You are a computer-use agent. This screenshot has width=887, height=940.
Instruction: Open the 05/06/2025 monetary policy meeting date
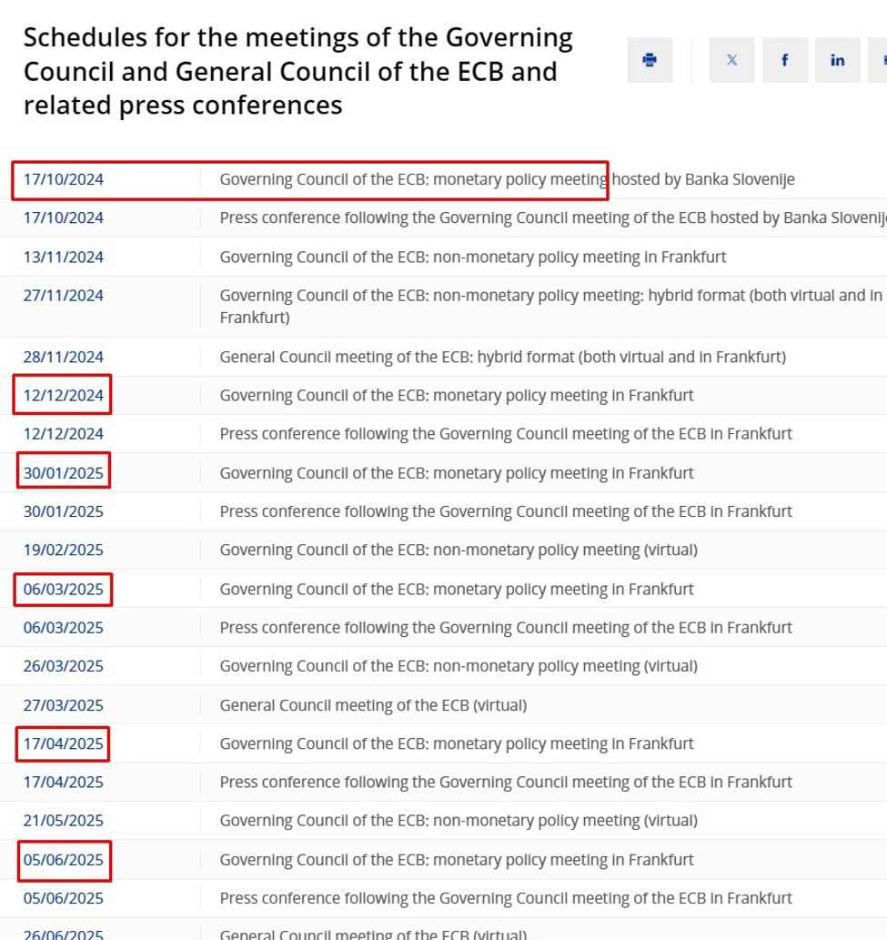(x=64, y=859)
